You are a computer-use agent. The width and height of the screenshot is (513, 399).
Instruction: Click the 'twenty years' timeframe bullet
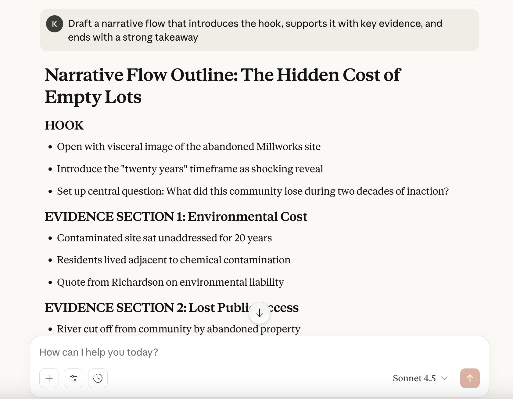coord(190,169)
